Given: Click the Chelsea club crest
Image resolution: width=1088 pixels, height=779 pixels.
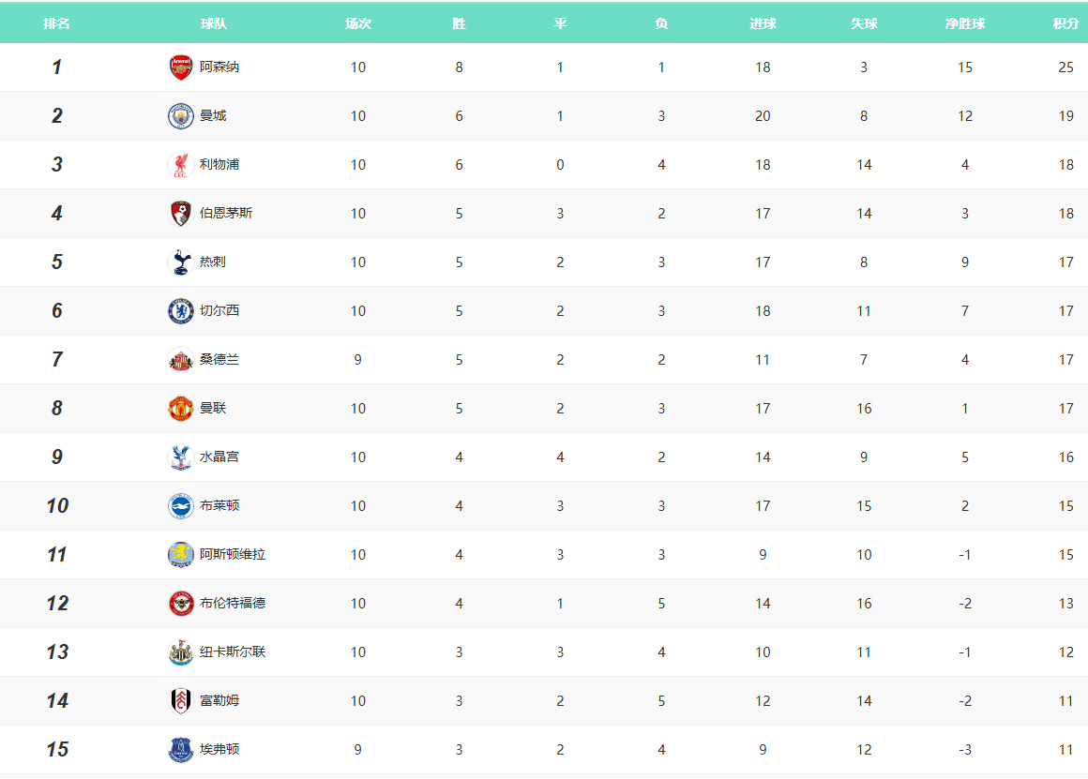Looking at the screenshot, I should click(x=181, y=311).
